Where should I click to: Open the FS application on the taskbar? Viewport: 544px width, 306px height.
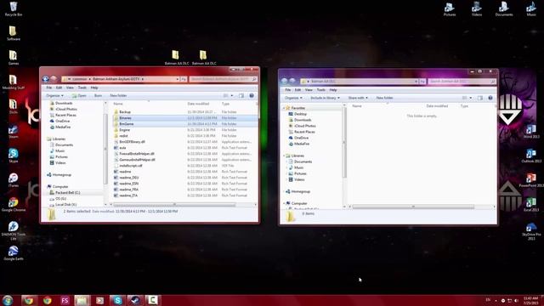(65, 300)
